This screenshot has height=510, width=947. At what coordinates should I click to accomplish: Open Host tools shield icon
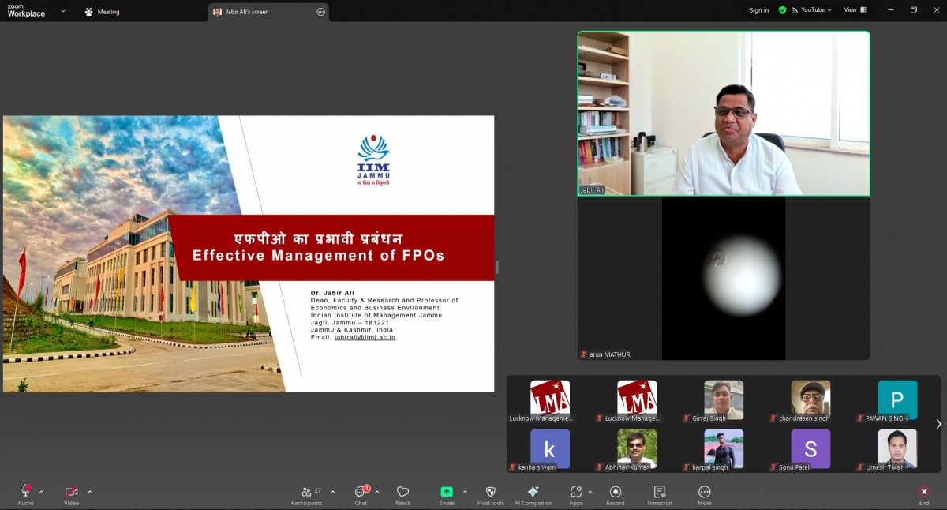(x=490, y=493)
